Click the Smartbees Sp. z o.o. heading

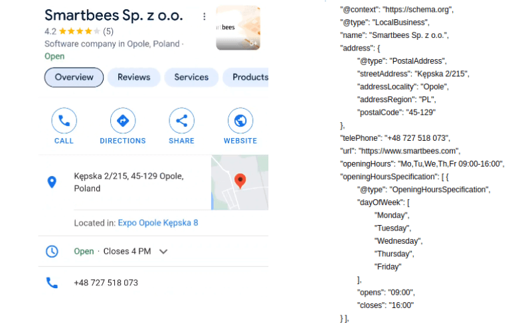(x=114, y=15)
